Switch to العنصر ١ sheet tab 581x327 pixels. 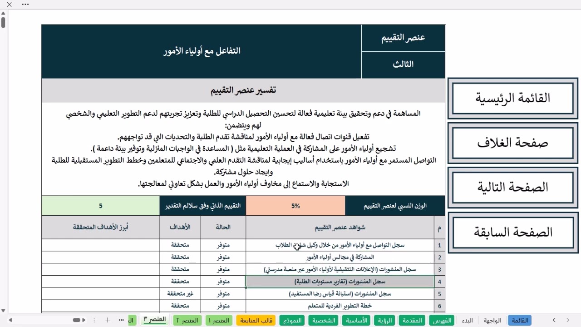point(219,320)
